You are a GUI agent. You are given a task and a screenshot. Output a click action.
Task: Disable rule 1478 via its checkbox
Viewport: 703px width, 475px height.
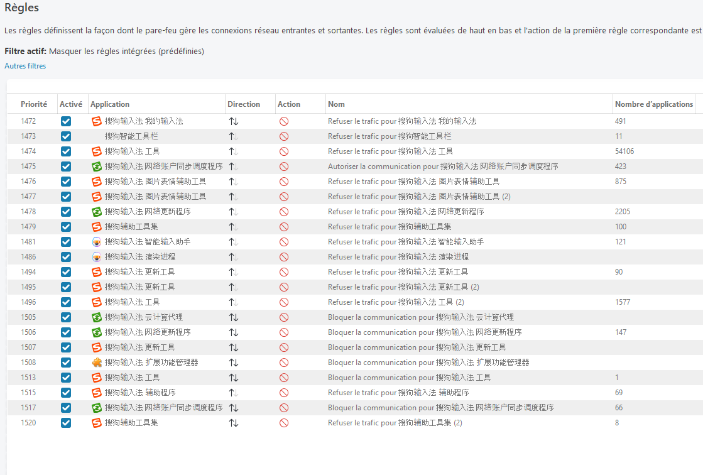coord(66,212)
